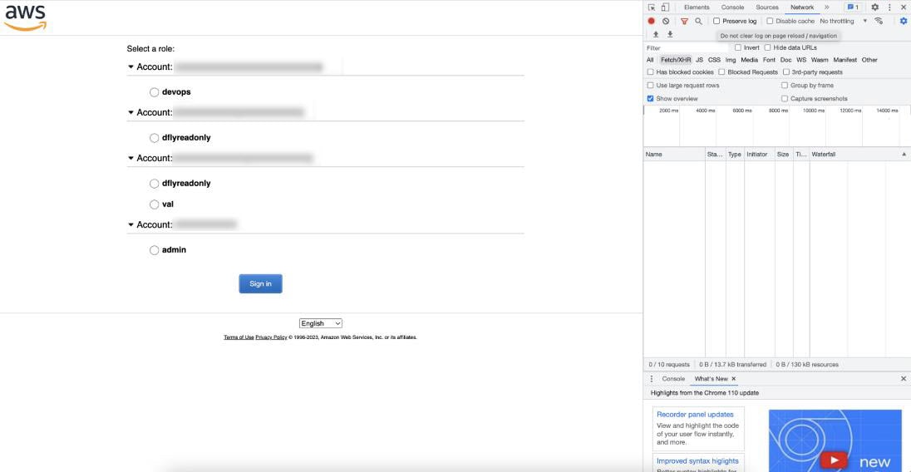Screen dimensions: 911x472
Task: Toggle the network filter funnel icon
Action: coord(684,21)
